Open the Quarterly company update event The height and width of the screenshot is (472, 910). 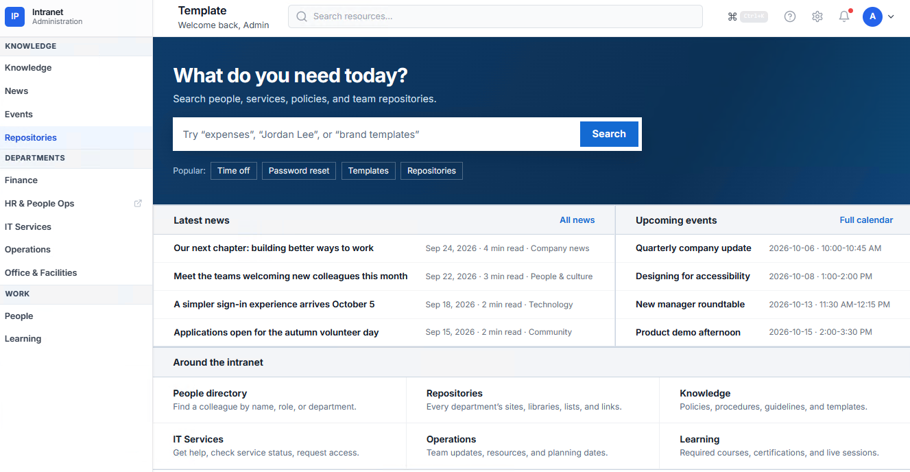pos(693,248)
